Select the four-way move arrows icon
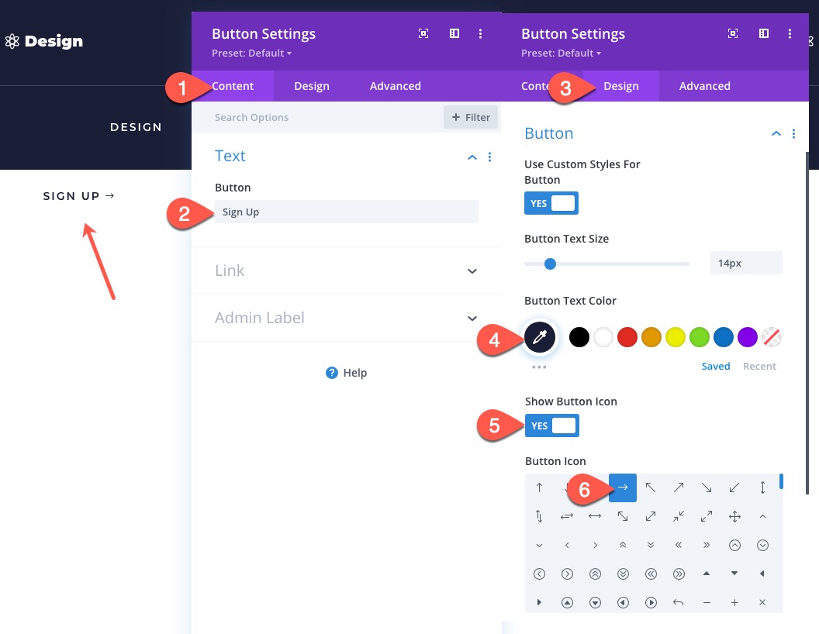Viewport: 819px width, 634px height. (x=734, y=516)
